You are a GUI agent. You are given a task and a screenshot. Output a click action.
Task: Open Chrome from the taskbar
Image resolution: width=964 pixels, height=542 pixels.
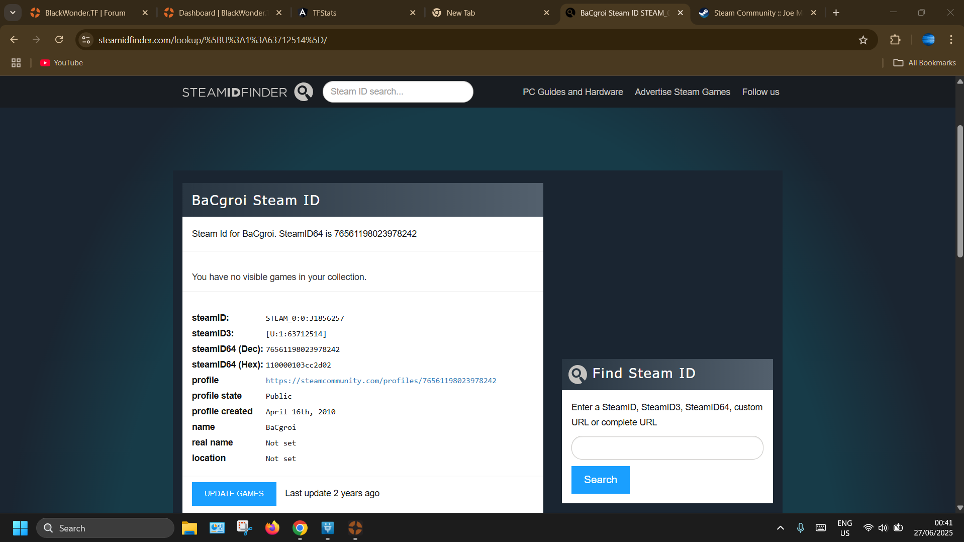(300, 528)
